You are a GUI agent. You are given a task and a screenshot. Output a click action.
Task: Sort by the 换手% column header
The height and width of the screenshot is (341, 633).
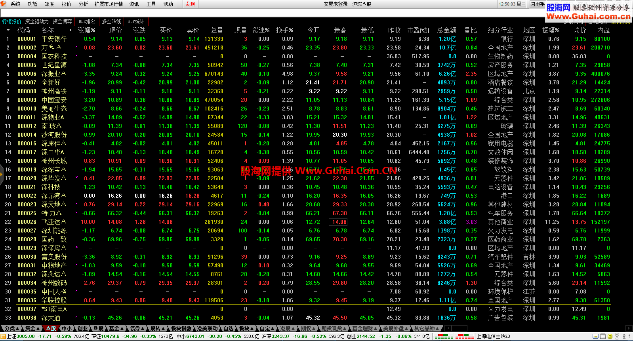pyautogui.click(x=285, y=30)
